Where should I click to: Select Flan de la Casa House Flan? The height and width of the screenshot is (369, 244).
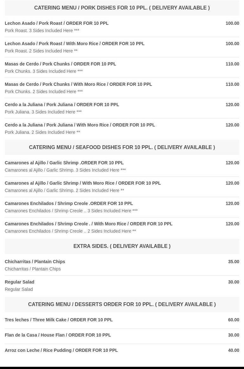point(58,335)
